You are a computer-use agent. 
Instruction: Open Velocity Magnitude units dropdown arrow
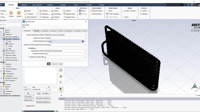pos(86,41)
